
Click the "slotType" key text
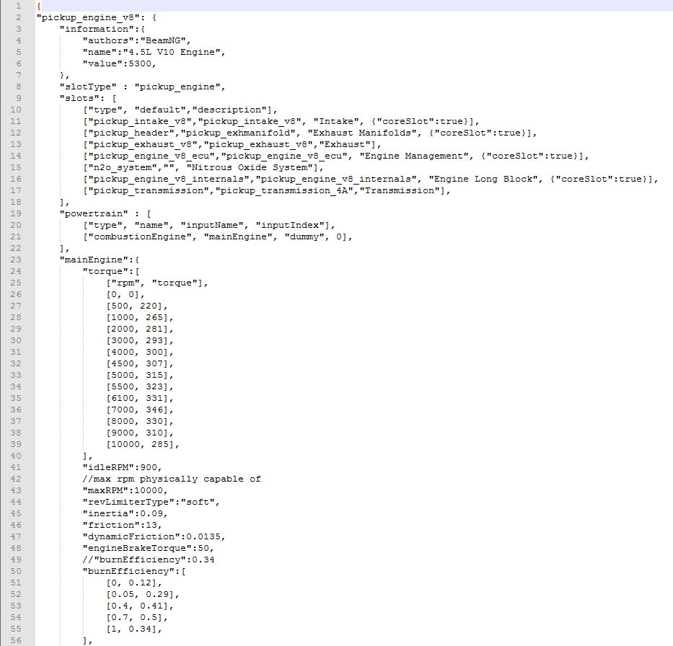(x=88, y=87)
